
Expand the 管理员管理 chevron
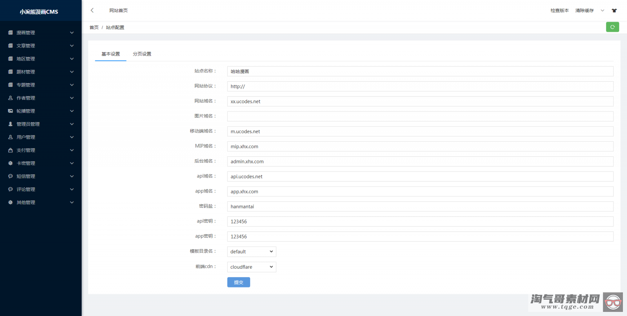point(72,124)
